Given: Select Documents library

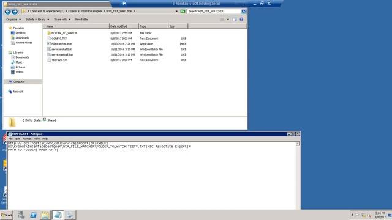Looking at the screenshot, I should (22, 57).
